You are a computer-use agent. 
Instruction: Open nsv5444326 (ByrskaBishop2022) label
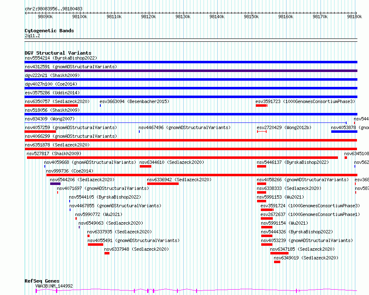pos(297,232)
